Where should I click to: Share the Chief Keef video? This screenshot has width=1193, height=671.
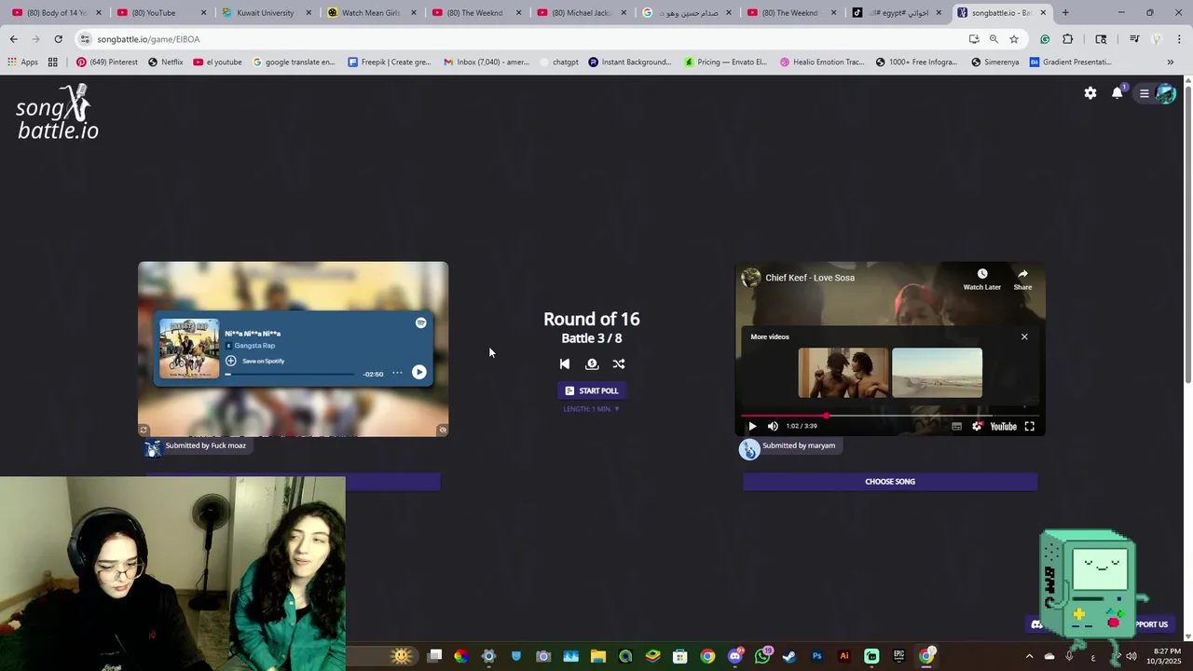(x=1022, y=280)
